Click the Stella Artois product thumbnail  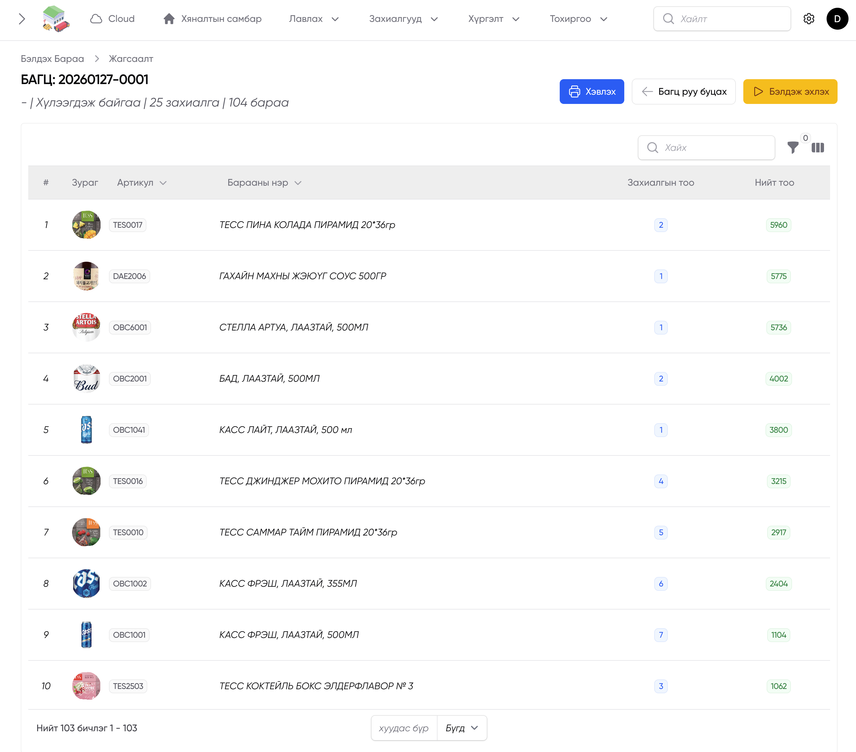pyautogui.click(x=86, y=327)
